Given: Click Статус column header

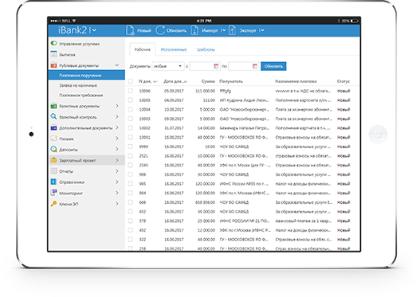Looking at the screenshot, I should (343, 81).
